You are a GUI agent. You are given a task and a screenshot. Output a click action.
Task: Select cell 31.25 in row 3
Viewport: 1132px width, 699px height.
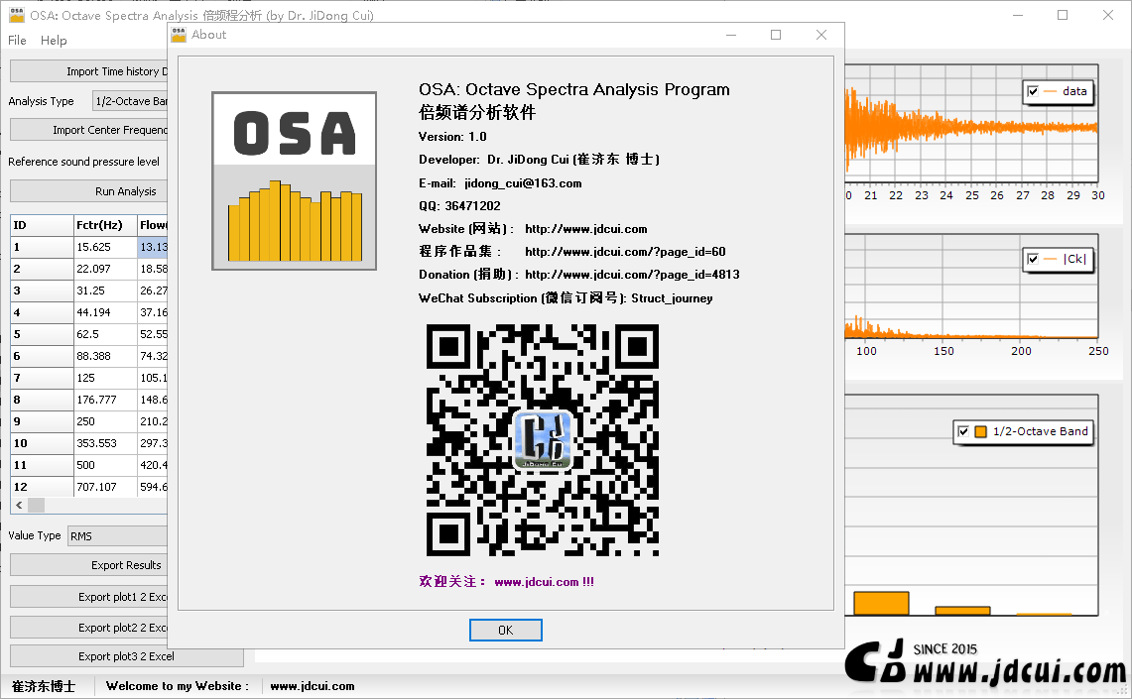tap(105, 291)
